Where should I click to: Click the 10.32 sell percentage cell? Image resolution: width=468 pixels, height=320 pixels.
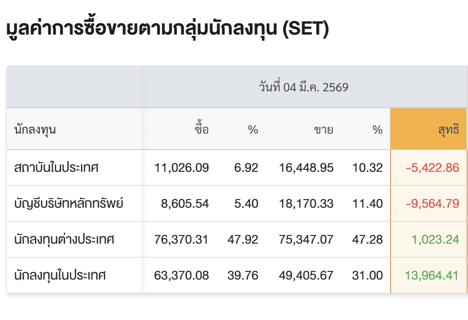[367, 168]
